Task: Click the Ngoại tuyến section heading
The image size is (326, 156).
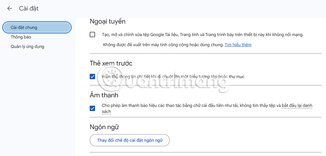Action: pyautogui.click(x=108, y=21)
